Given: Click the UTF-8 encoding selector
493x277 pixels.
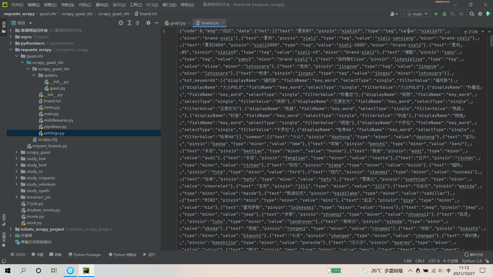Looking at the screenshot, I should coord(434,261).
